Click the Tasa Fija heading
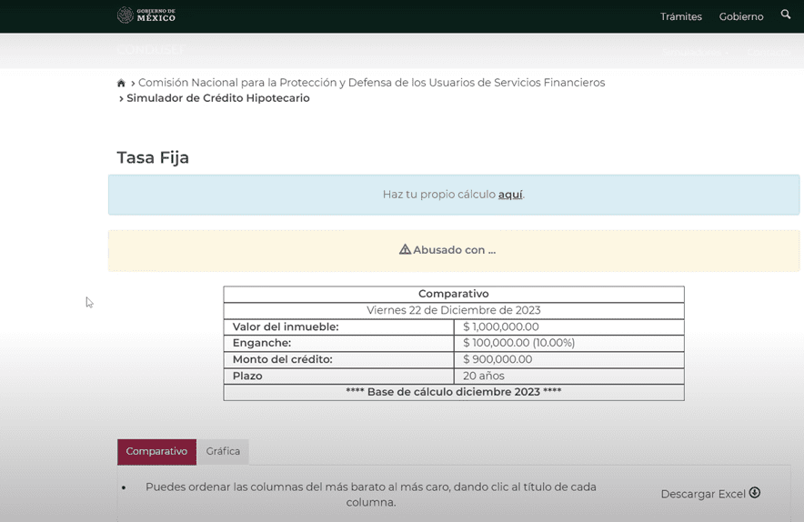 153,157
